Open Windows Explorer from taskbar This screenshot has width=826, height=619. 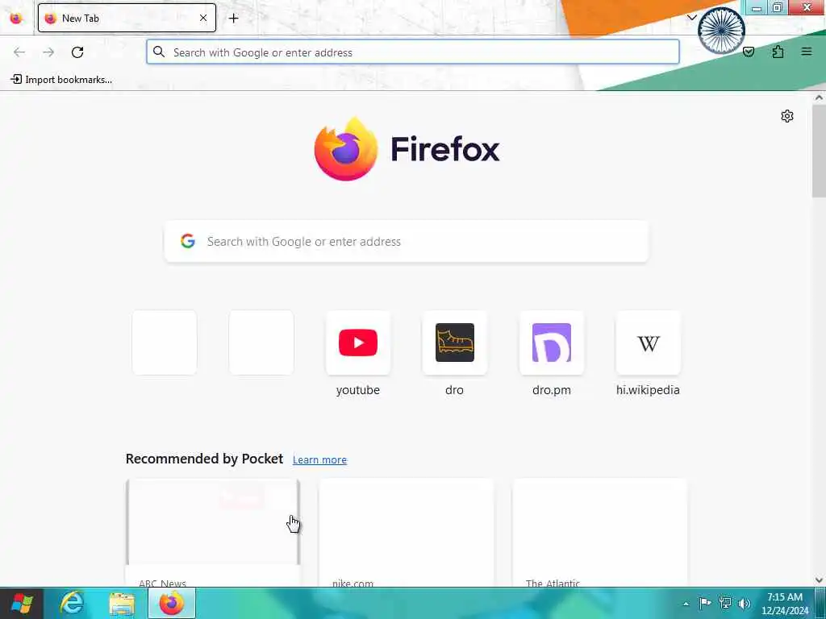point(123,603)
